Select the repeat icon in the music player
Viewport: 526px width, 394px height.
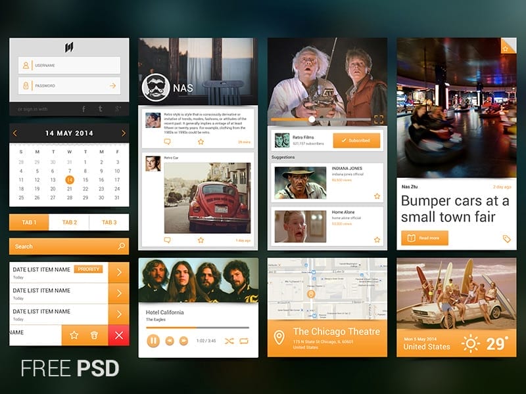coord(243,341)
